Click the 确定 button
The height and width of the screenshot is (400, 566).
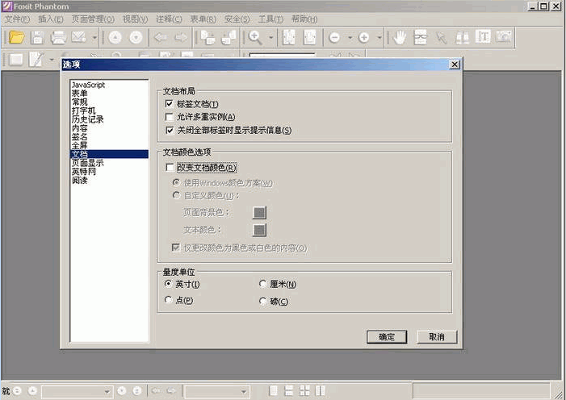(387, 337)
